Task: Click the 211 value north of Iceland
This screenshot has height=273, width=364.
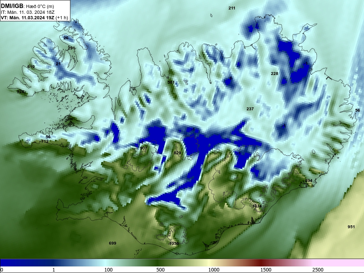Action: [x=232, y=8]
